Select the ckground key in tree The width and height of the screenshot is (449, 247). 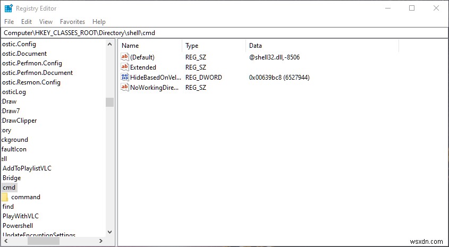tap(14, 140)
